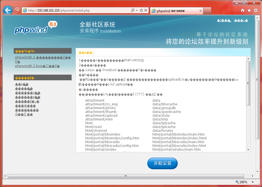Click the "attachment/cn_img" directory text
The image size is (262, 187).
tap(101, 104)
